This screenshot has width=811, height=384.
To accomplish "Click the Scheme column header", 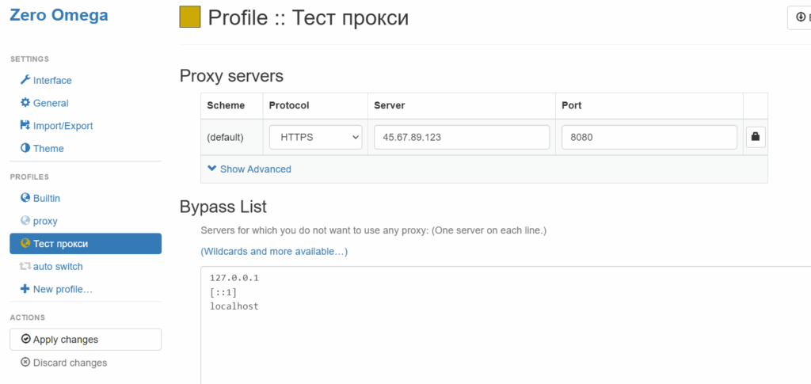I will [x=226, y=105].
